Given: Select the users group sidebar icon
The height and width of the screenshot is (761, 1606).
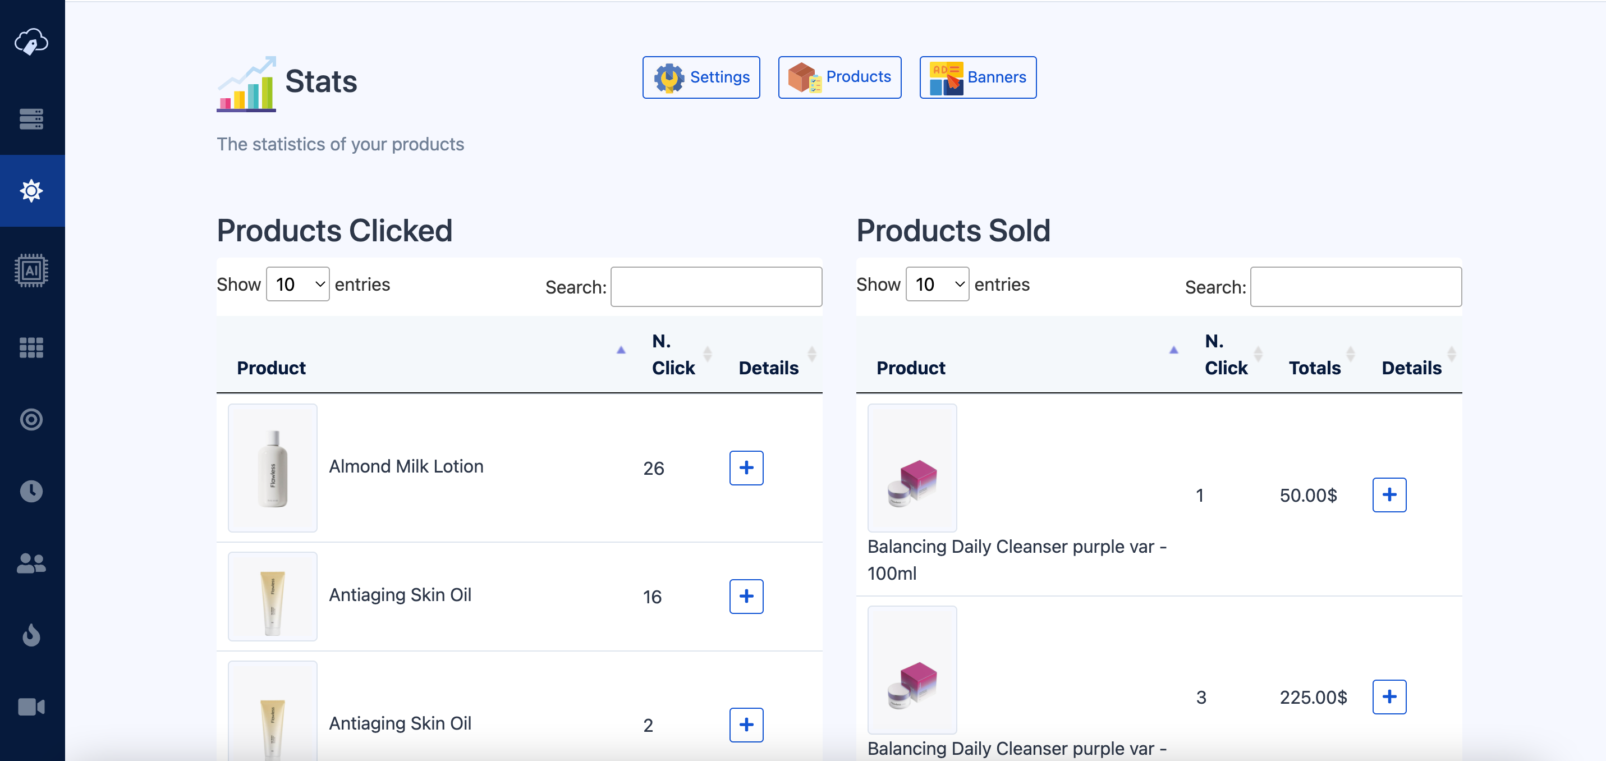Looking at the screenshot, I should point(31,563).
